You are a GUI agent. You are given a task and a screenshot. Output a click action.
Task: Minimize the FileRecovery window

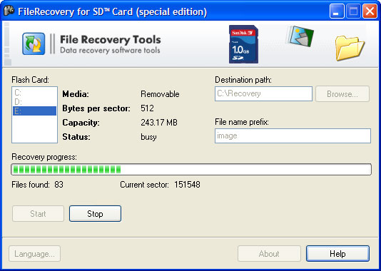click(337, 11)
